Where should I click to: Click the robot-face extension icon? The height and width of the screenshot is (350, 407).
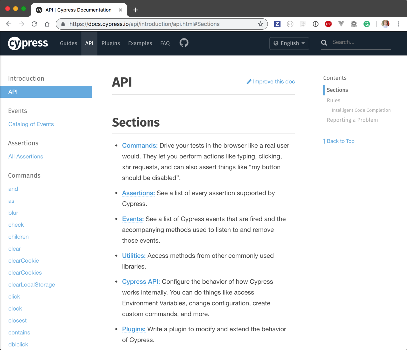[354, 24]
